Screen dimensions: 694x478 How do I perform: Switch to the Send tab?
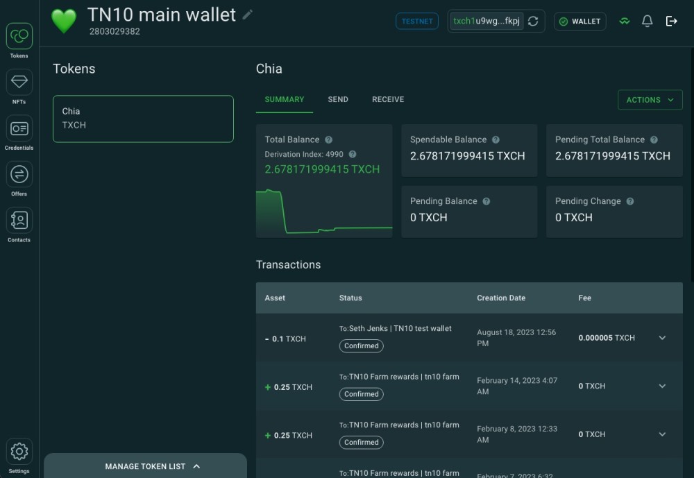click(x=338, y=100)
